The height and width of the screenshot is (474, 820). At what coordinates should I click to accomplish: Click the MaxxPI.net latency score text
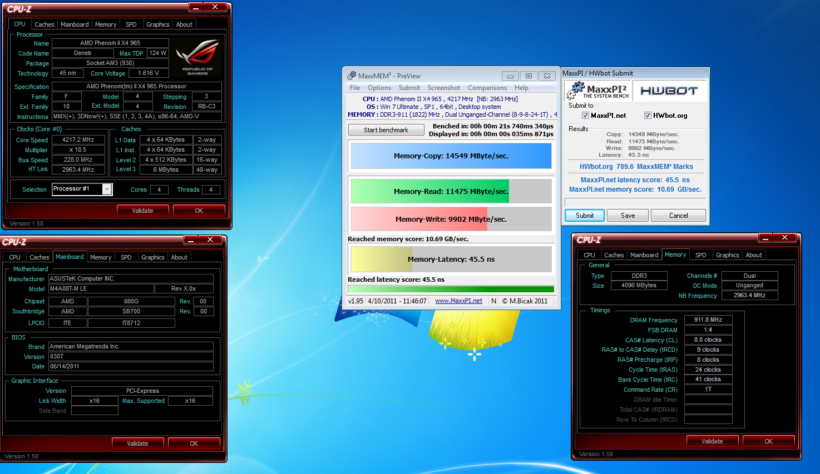tap(635, 180)
